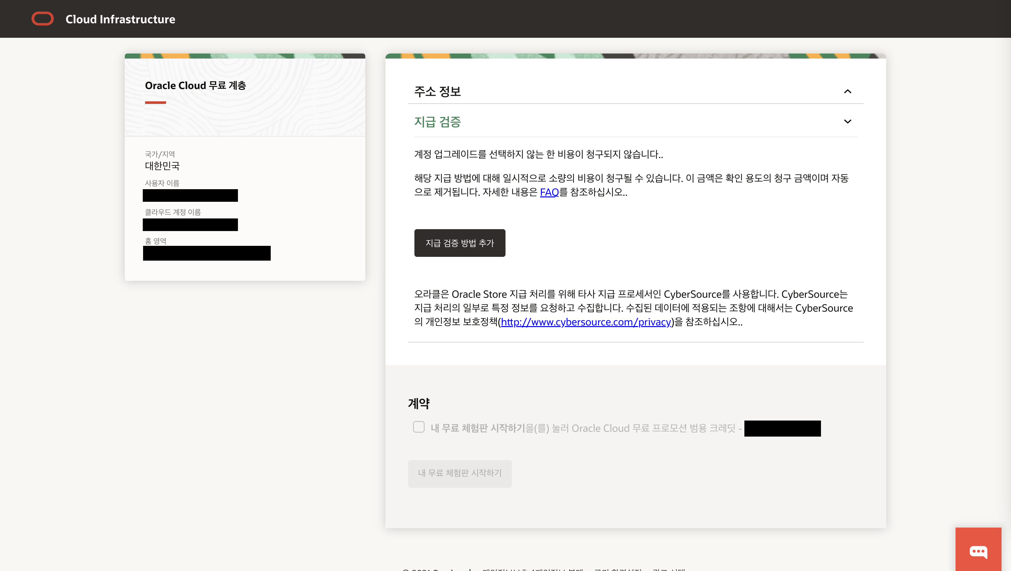This screenshot has width=1011, height=571.
Task: Select the 대한민국 country value
Action: click(x=162, y=166)
